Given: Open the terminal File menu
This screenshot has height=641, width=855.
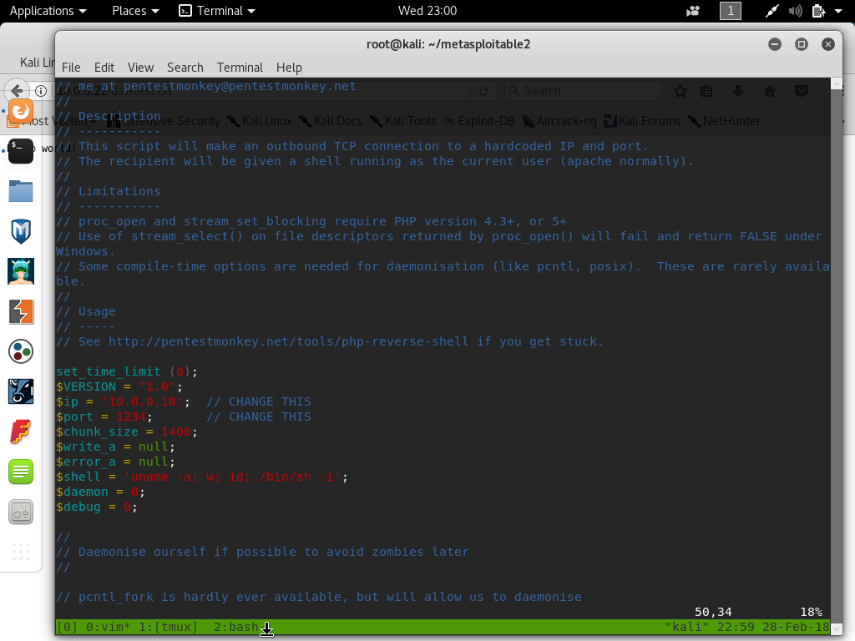Looking at the screenshot, I should click(x=71, y=67).
